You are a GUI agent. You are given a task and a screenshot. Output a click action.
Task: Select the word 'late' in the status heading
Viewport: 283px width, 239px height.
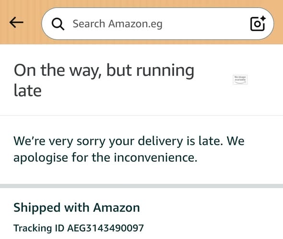(x=28, y=90)
